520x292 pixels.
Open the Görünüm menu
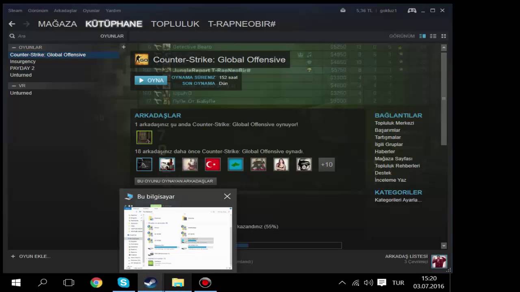pyautogui.click(x=38, y=11)
